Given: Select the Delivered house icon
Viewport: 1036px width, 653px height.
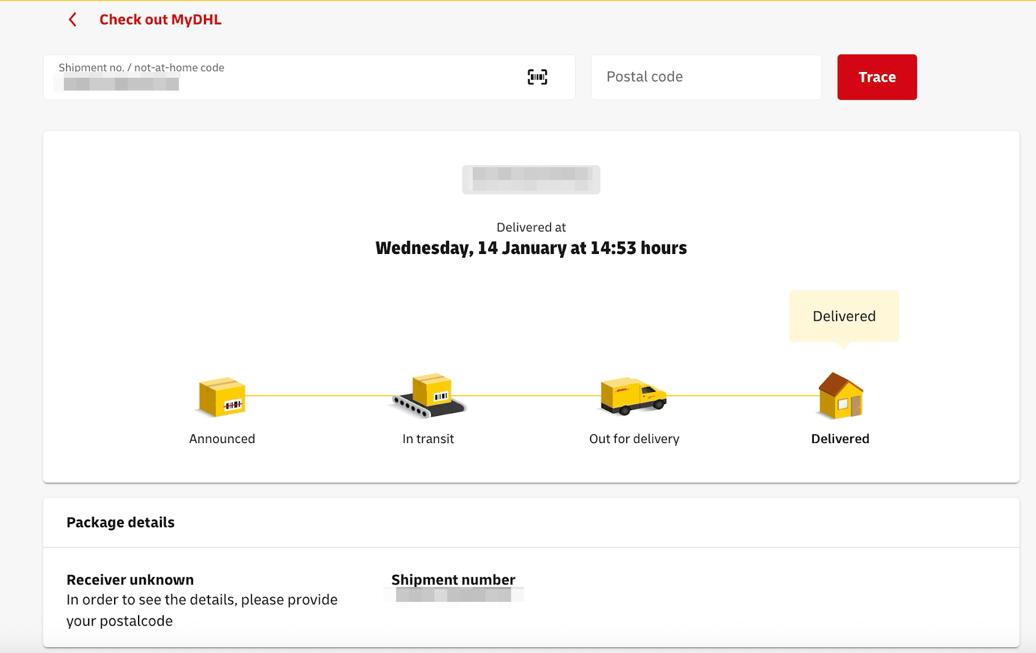Looking at the screenshot, I should tap(840, 395).
